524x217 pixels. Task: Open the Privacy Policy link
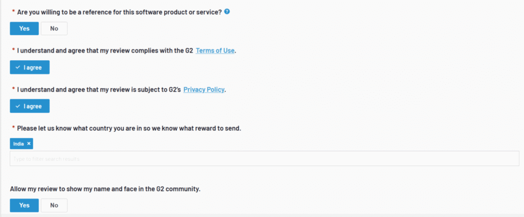[x=204, y=89]
